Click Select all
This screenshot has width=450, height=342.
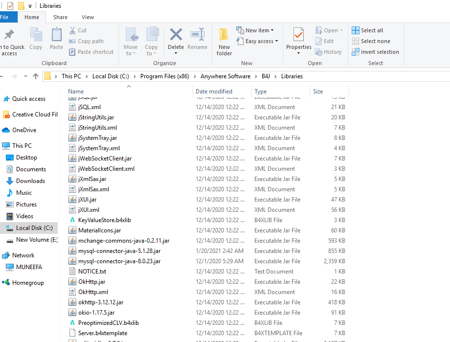click(368, 30)
